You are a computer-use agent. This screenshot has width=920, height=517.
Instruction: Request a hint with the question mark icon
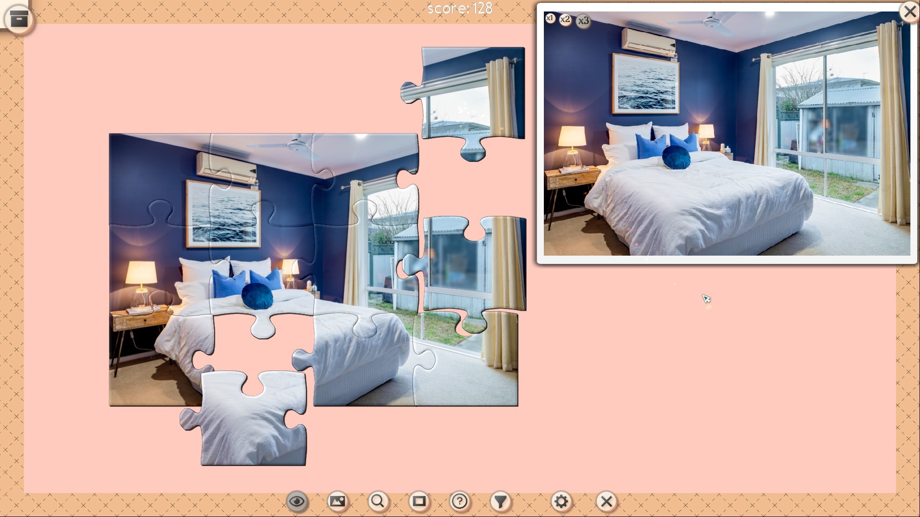point(460,501)
